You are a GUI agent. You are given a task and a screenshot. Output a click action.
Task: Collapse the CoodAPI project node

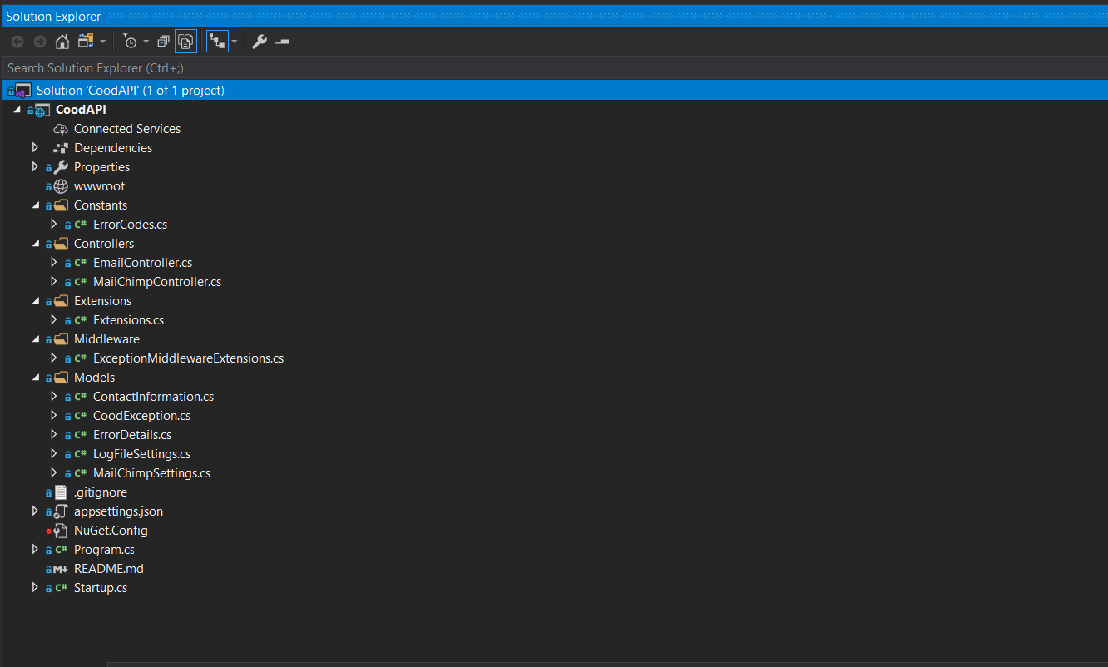point(17,109)
